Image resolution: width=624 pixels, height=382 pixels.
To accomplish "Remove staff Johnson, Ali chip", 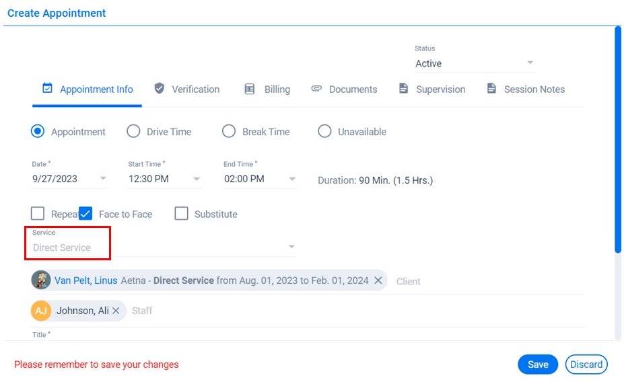I will 116,310.
